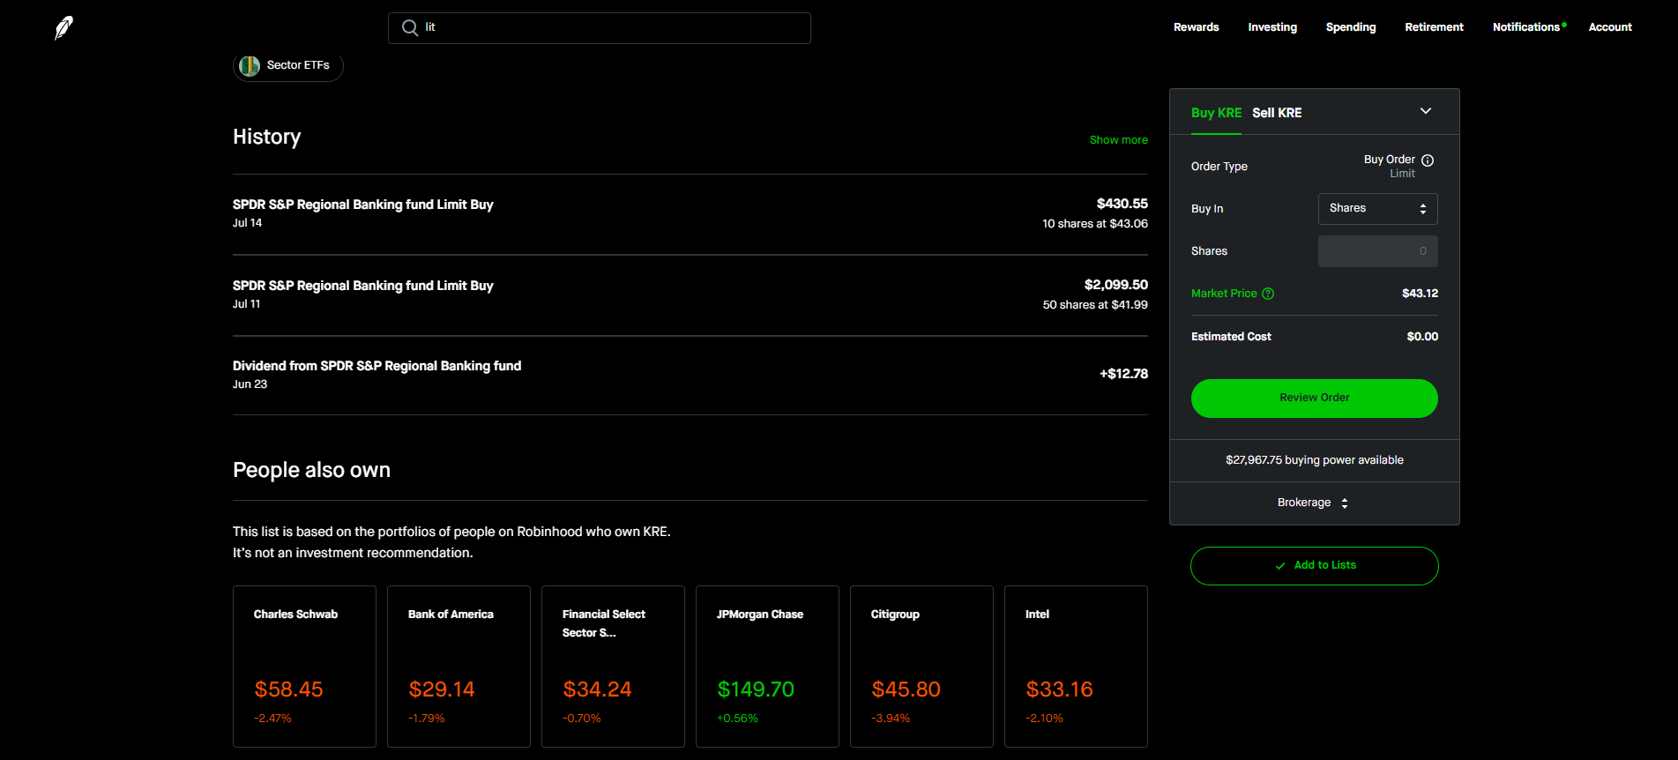Screen dimensions: 1678x760
Task: Open the Jul 14 Limit Buy entry
Action: 690,214
